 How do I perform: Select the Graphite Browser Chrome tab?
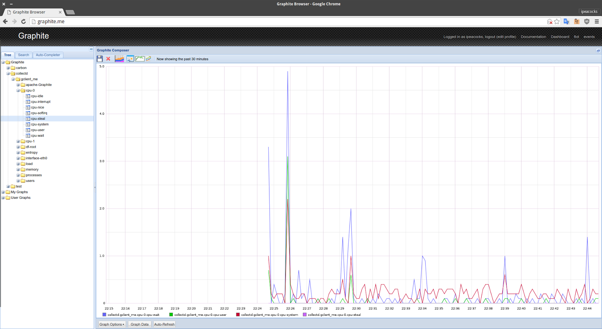click(34, 12)
